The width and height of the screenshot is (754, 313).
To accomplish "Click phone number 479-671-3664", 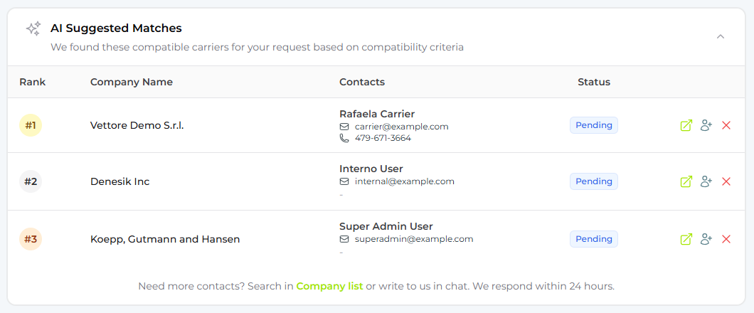I will pyautogui.click(x=383, y=138).
